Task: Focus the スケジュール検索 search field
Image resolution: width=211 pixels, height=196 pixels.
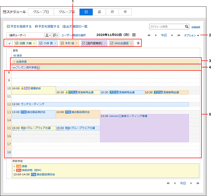Action: 167,26
